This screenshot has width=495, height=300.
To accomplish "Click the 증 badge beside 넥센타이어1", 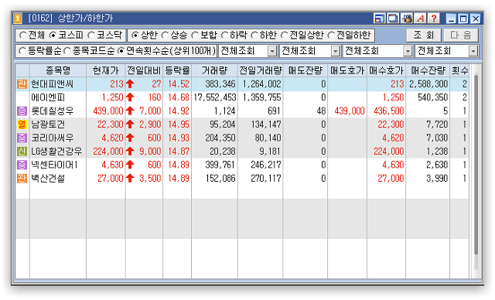I will coord(22,165).
